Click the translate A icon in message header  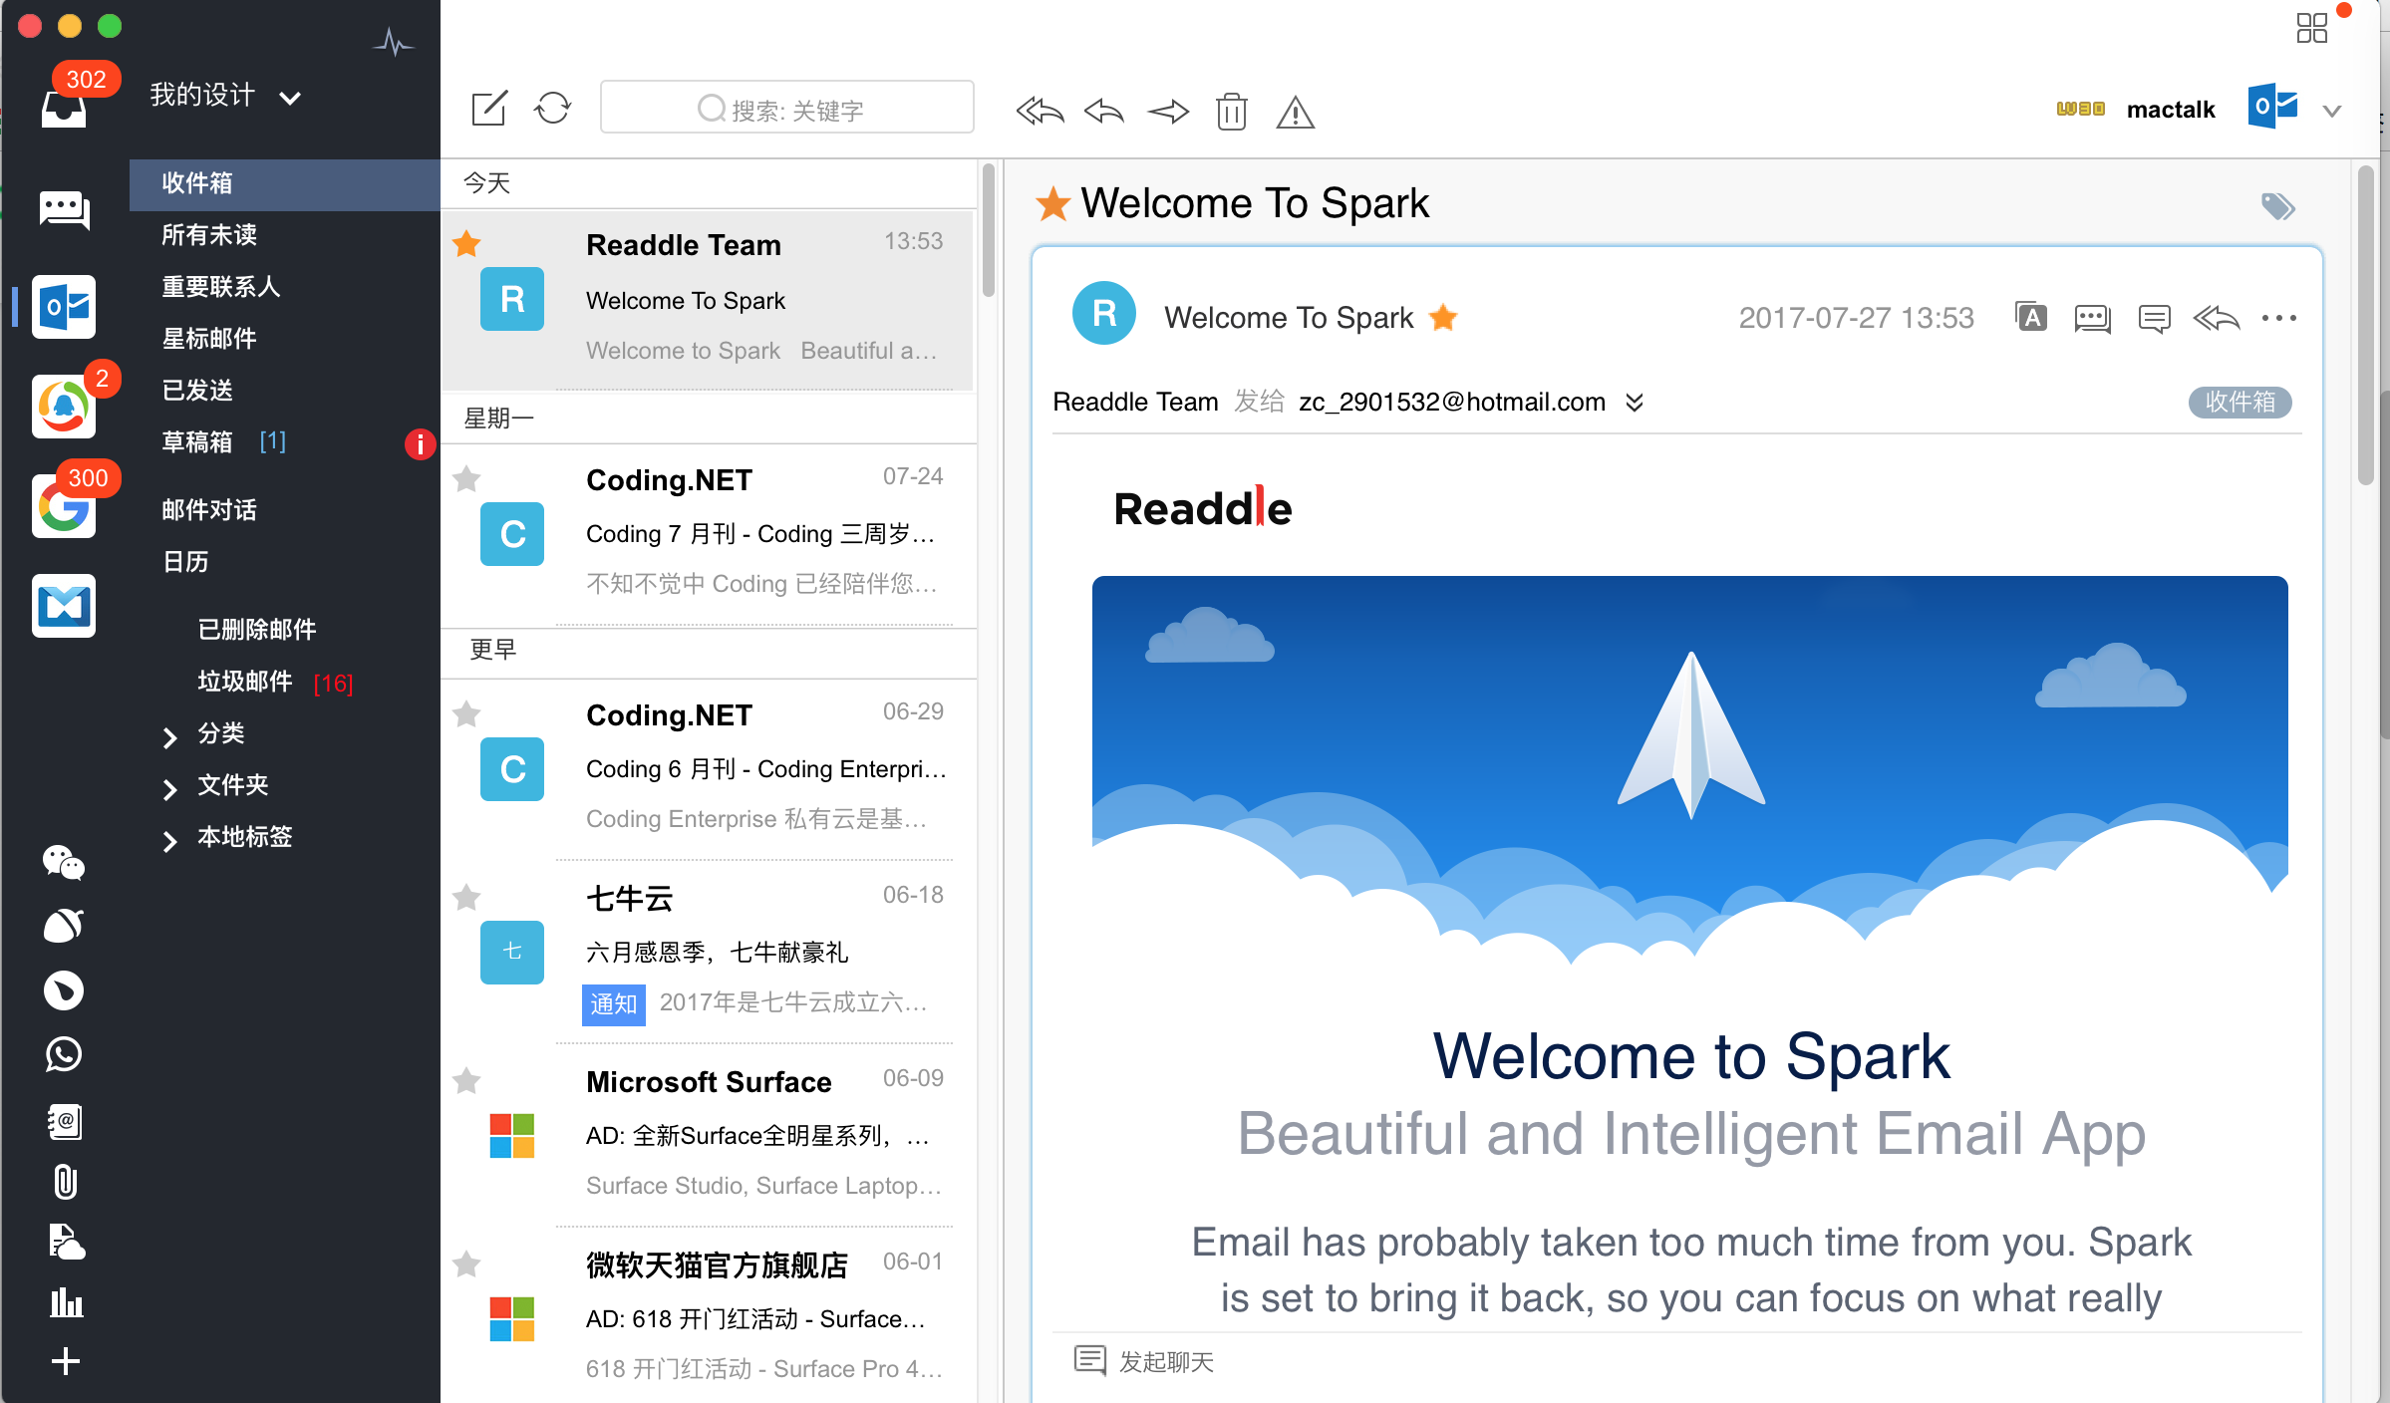[2031, 318]
